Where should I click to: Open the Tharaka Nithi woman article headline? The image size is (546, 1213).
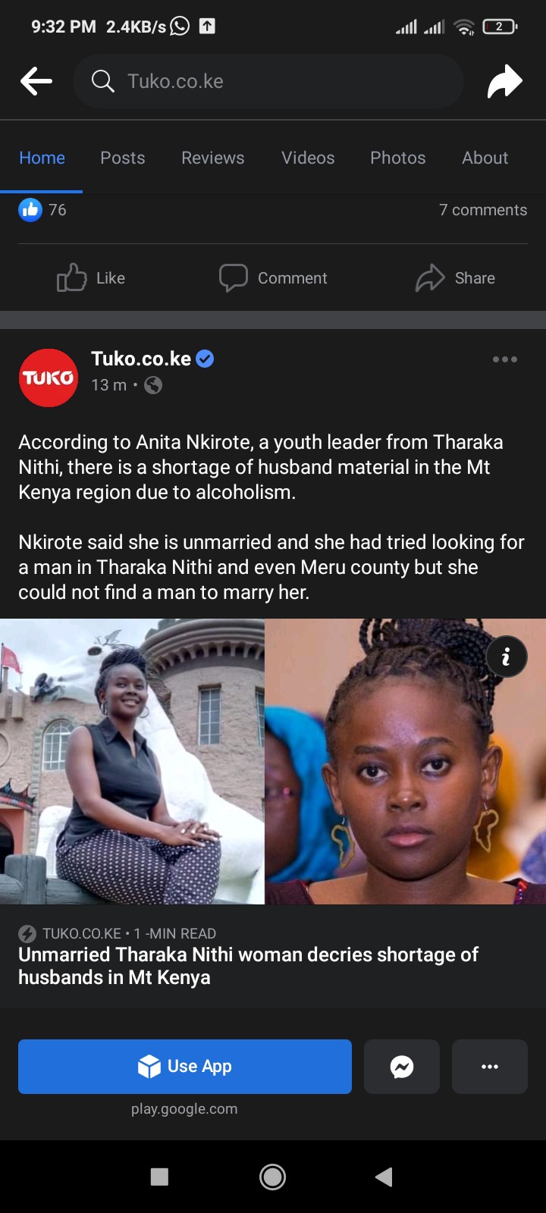248,966
